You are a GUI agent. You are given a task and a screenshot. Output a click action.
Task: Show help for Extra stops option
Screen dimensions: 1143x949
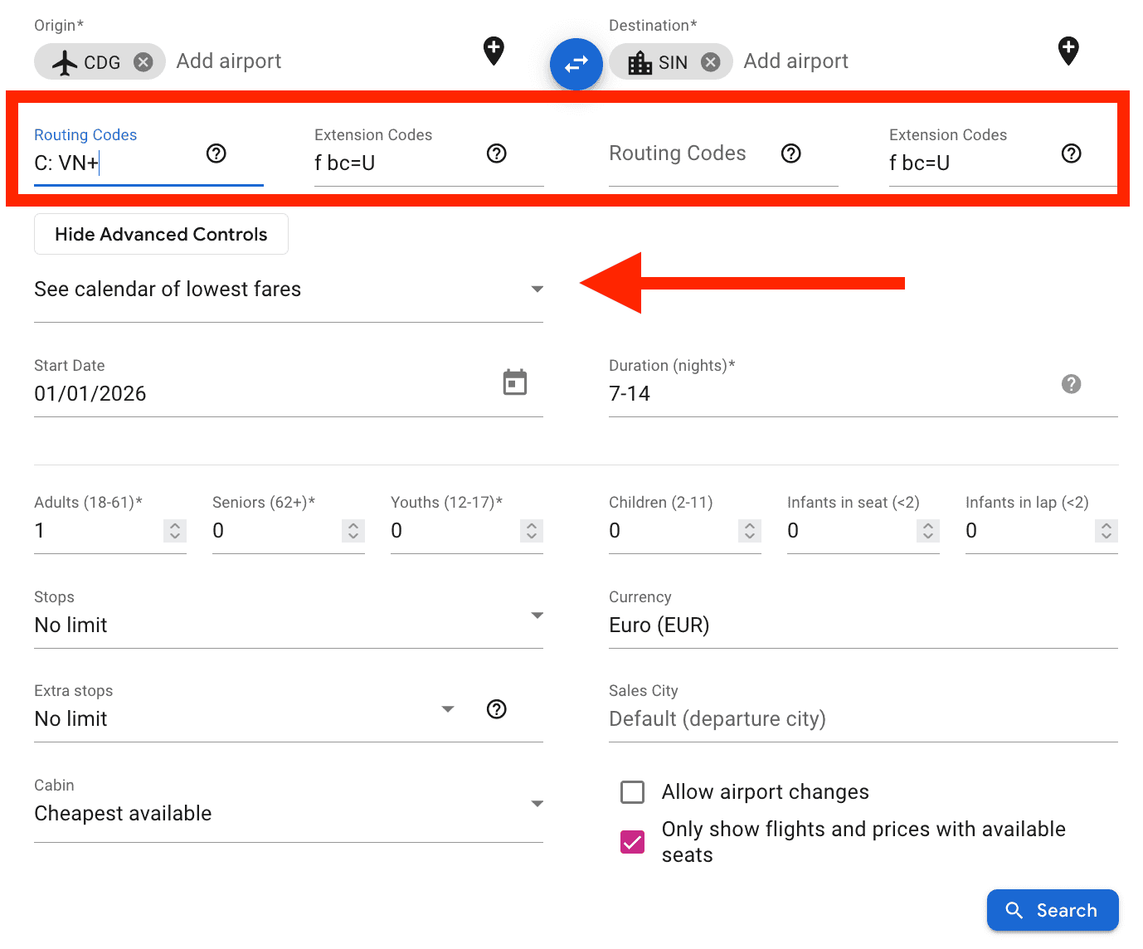pyautogui.click(x=497, y=709)
